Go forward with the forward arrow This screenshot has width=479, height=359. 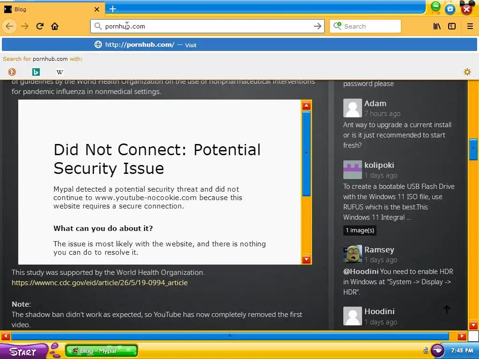click(x=25, y=26)
